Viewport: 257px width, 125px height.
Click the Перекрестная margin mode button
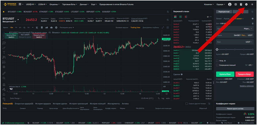(224, 12)
